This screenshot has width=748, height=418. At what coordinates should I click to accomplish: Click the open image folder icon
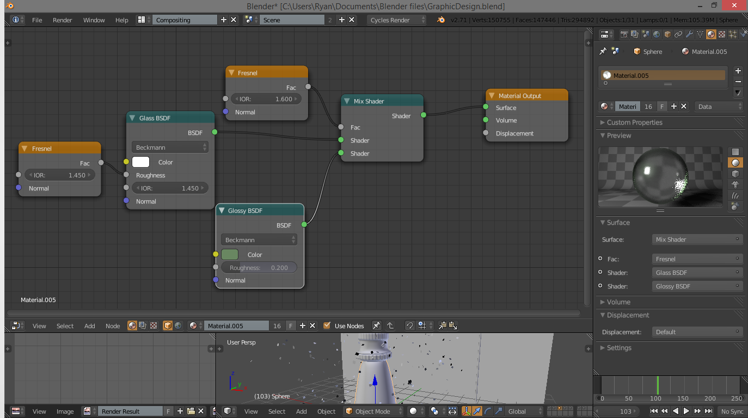191,411
